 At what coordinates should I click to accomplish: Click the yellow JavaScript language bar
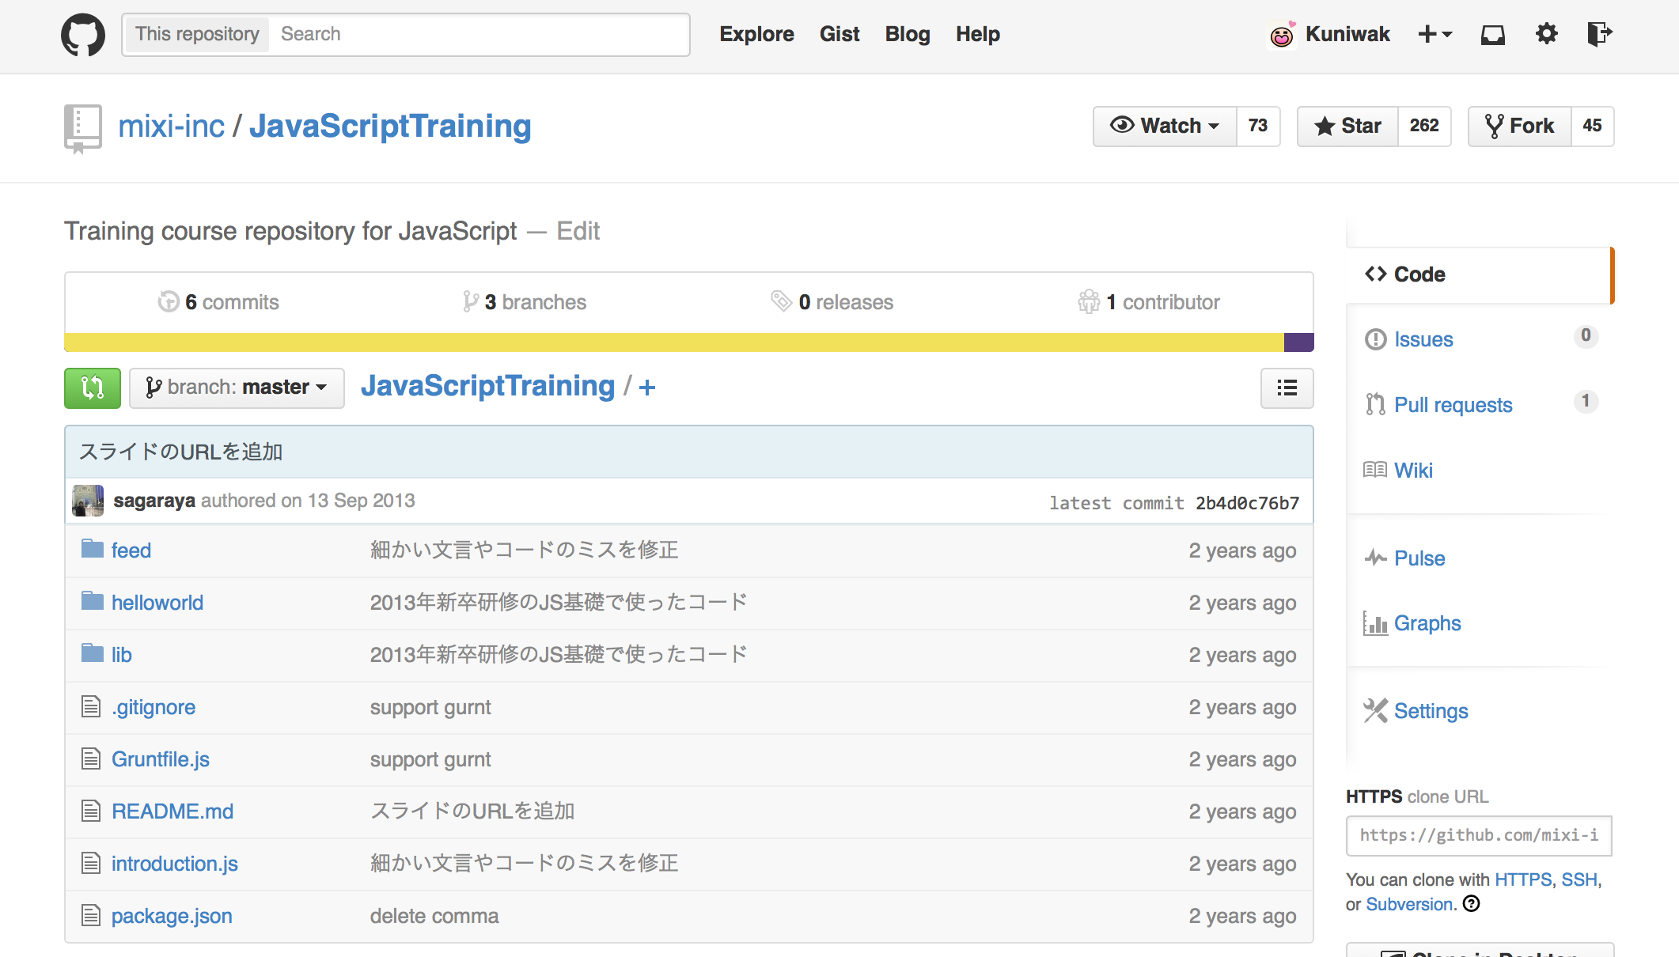coord(673,342)
